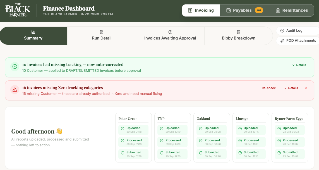Click TNP Processed check icon
The width and height of the screenshot is (319, 170).
point(162,141)
